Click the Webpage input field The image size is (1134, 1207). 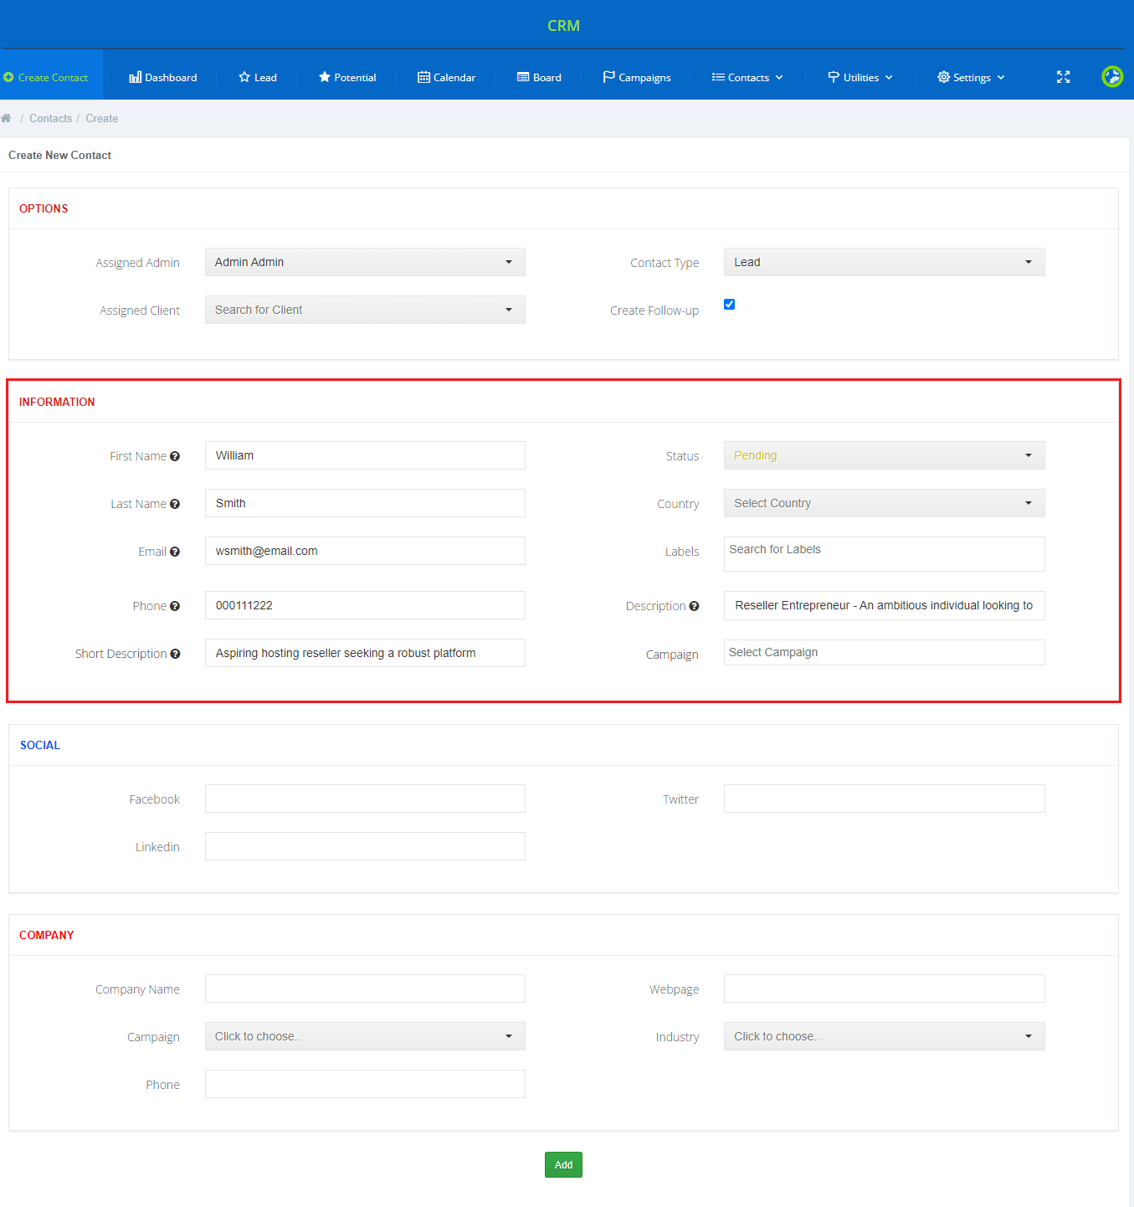(884, 989)
